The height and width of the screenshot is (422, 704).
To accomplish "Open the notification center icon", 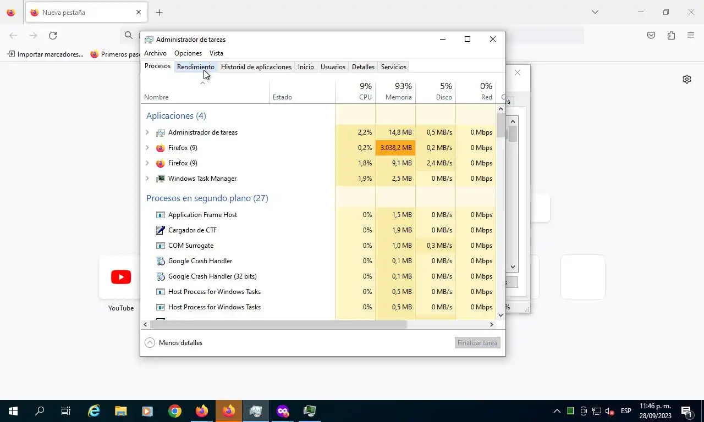I will point(686,411).
